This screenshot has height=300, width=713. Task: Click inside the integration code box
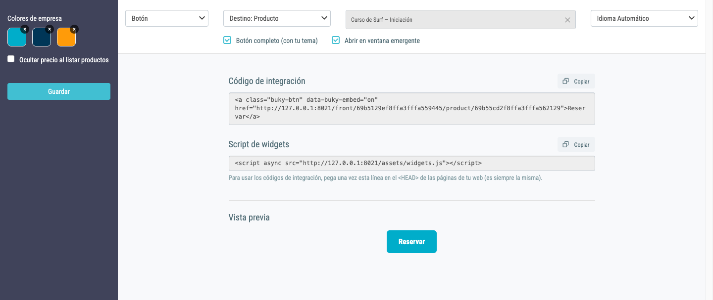pyautogui.click(x=411, y=109)
